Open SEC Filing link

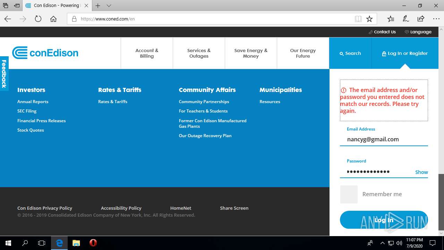click(x=27, y=111)
